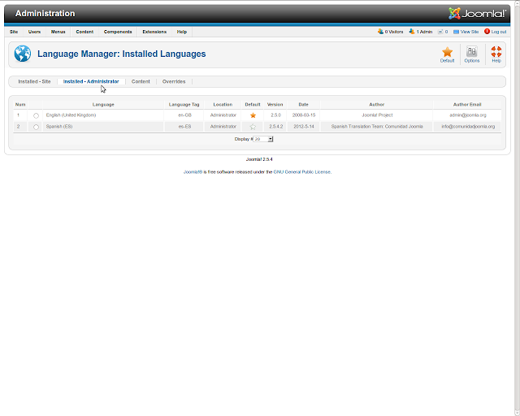Click the admin@joomla.org email cell
The image size is (520, 416).
(x=468, y=115)
